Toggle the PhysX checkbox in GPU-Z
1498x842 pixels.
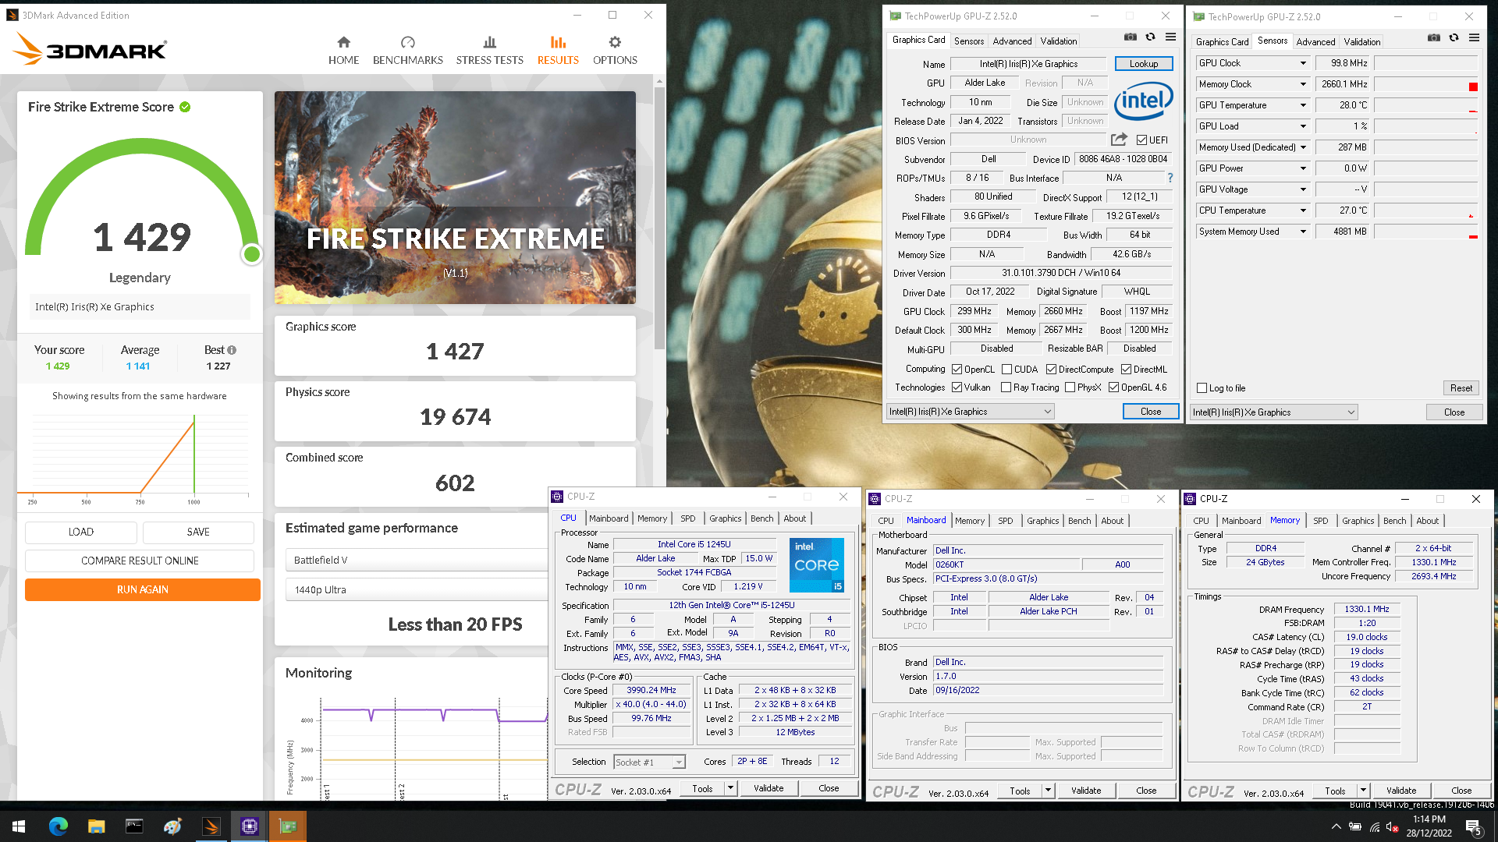tap(1070, 387)
